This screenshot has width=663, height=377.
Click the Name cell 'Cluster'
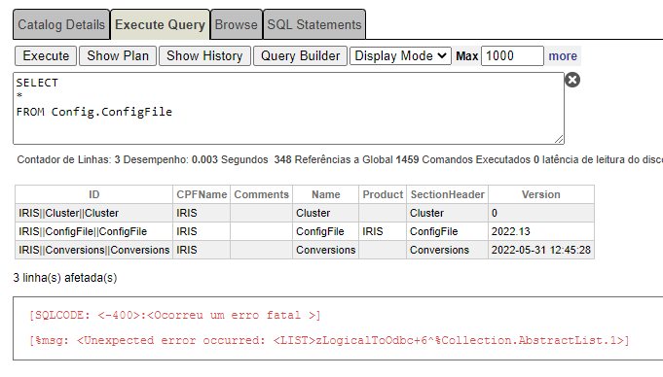pyautogui.click(x=325, y=213)
